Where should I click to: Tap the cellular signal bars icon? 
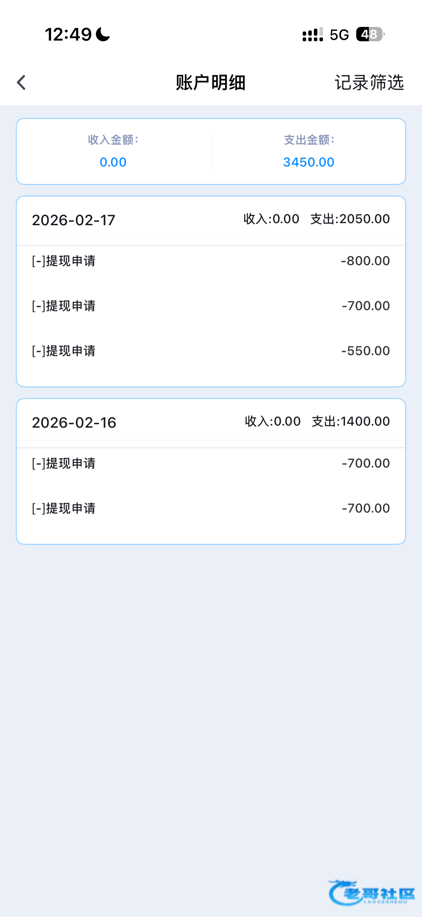tap(313, 35)
